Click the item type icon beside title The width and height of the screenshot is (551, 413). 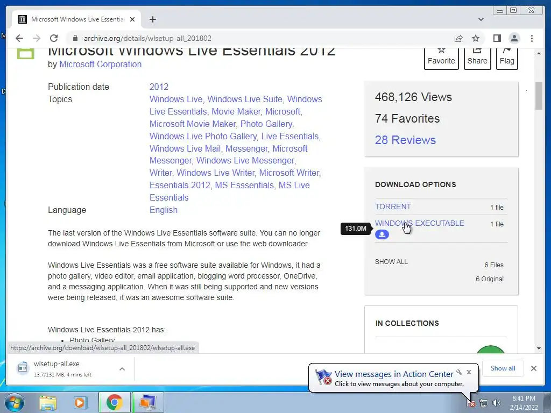pos(26,54)
